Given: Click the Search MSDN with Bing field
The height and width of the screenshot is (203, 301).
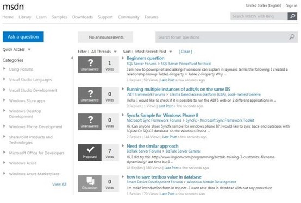Looking at the screenshot, I should (259, 16).
